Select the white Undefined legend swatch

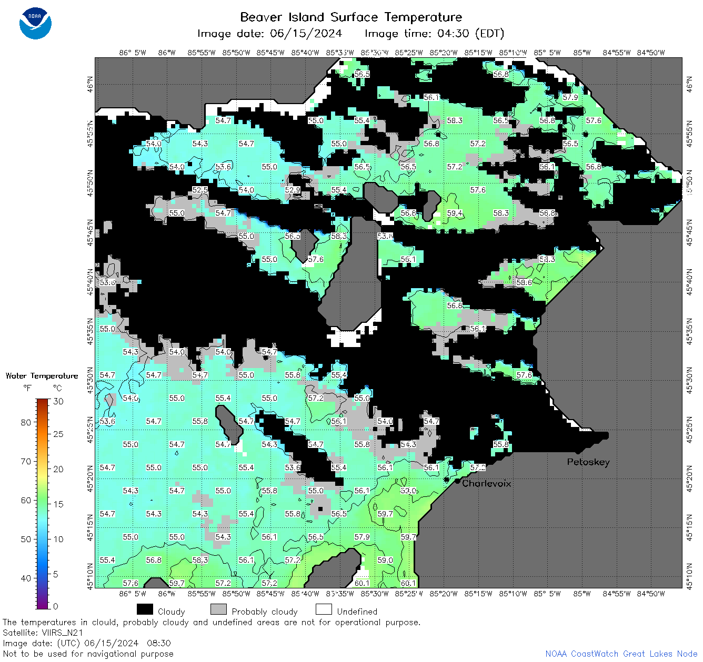[x=324, y=609]
